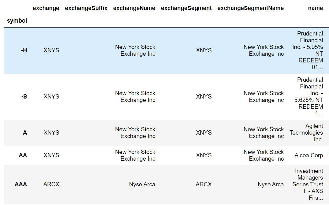The width and height of the screenshot is (329, 205).
Task: Click the exchangeSuffix column header
Action: coord(86,8)
